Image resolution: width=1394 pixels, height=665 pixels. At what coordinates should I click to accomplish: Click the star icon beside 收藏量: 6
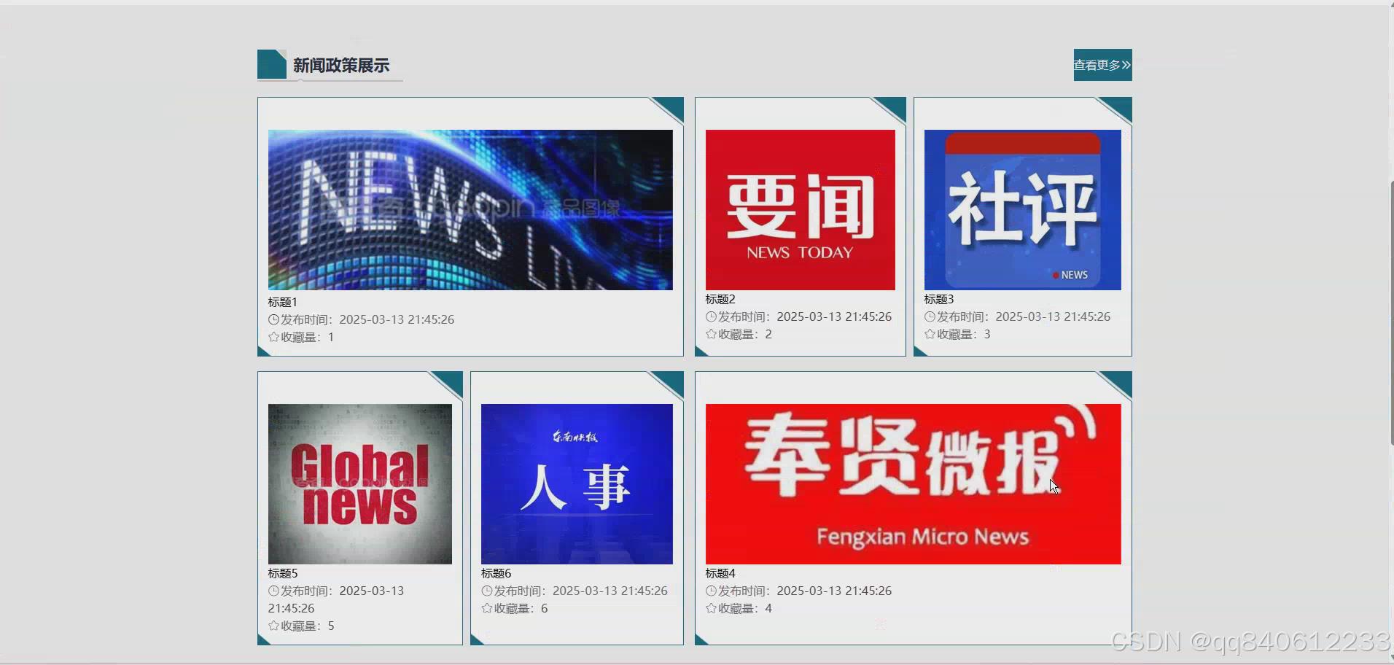tap(487, 608)
